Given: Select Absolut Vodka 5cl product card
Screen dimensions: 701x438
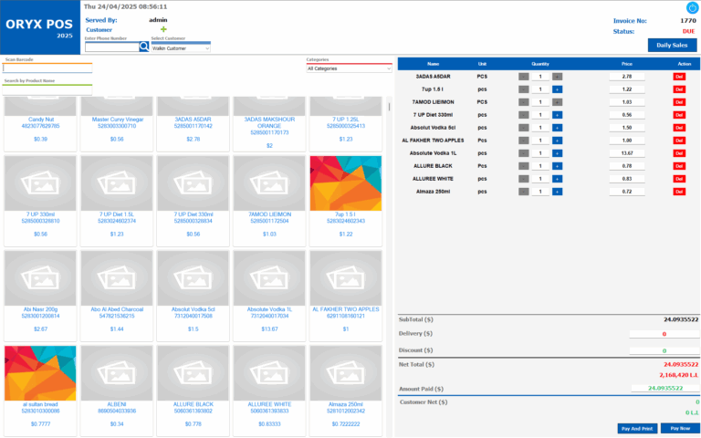Looking at the screenshot, I should (194, 295).
